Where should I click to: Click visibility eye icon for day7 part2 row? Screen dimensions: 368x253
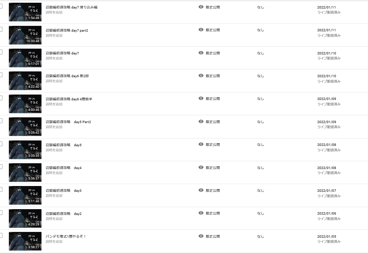[x=201, y=30]
